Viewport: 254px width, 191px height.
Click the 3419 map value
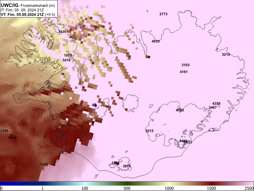pos(66,60)
